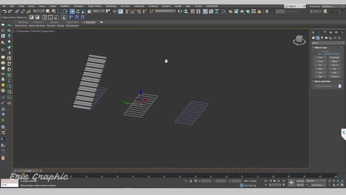Open the Graph Editors menu
Screen dimensions: 346x195
pyautogui.click(x=95, y=6)
